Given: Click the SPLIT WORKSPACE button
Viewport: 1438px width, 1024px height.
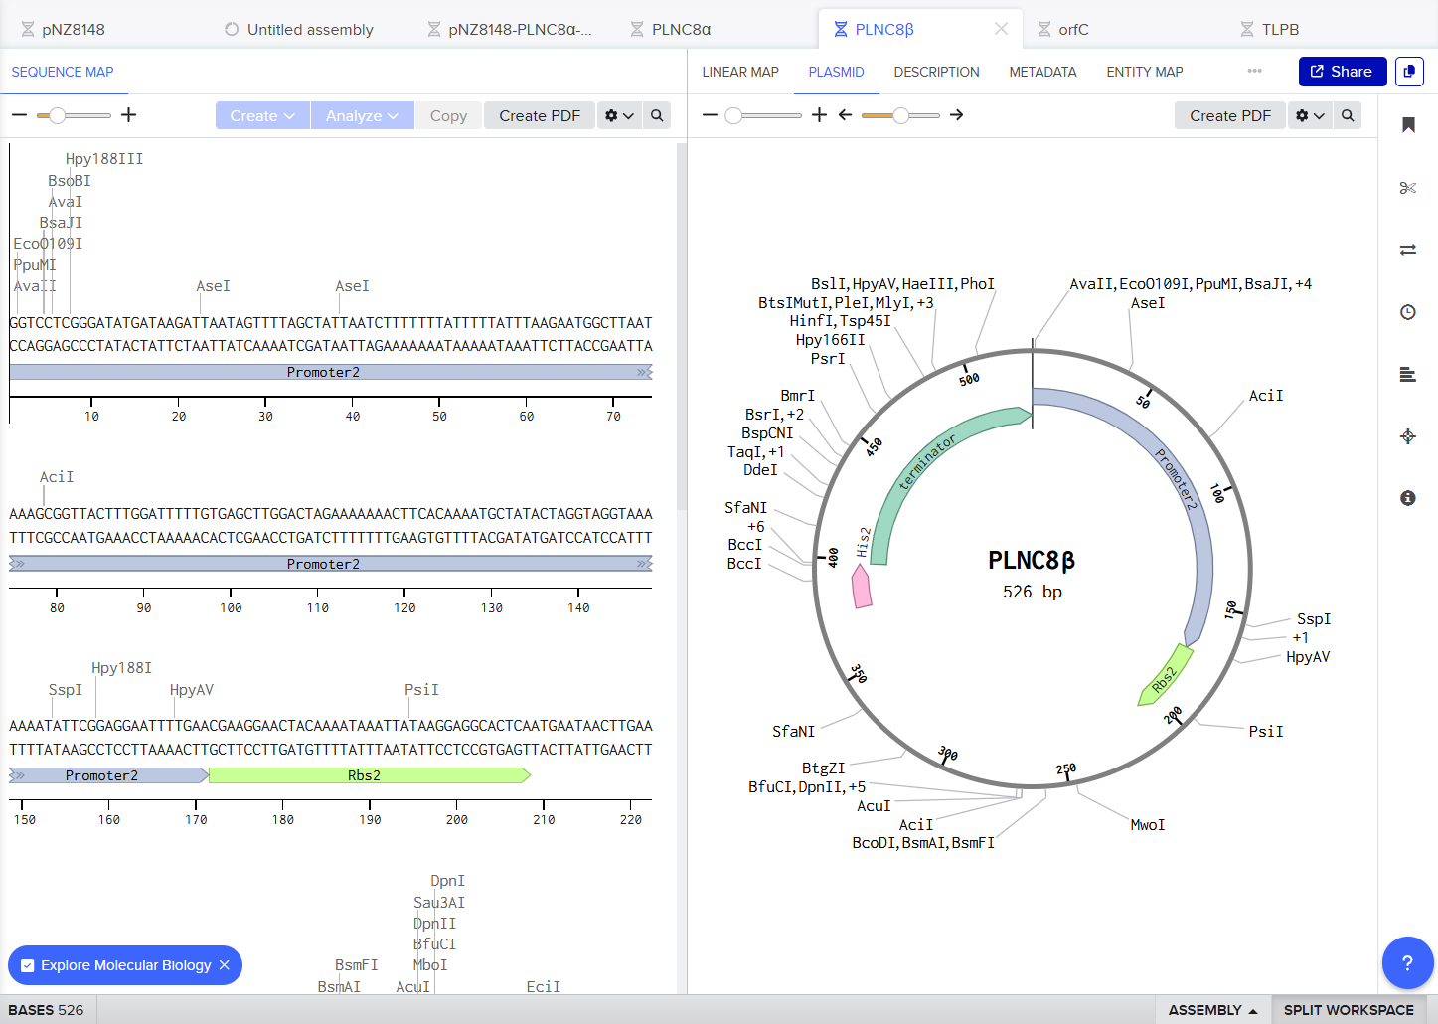Looking at the screenshot, I should point(1349,1010).
